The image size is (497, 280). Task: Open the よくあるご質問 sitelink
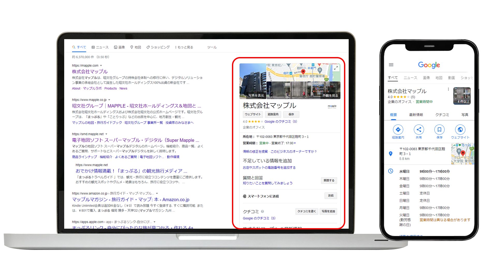tap(126, 157)
